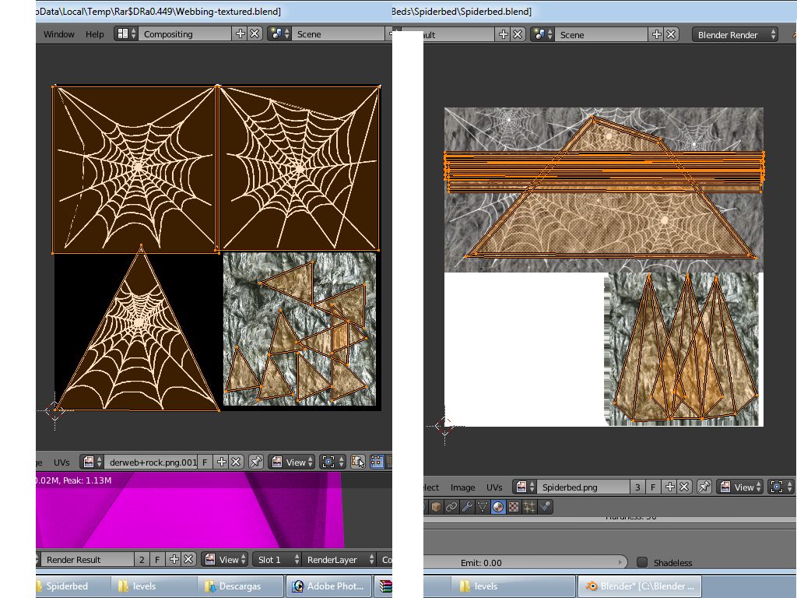The width and height of the screenshot is (797, 598).
Task: Open the Blender Render engine dropdown
Action: pyautogui.click(x=735, y=34)
